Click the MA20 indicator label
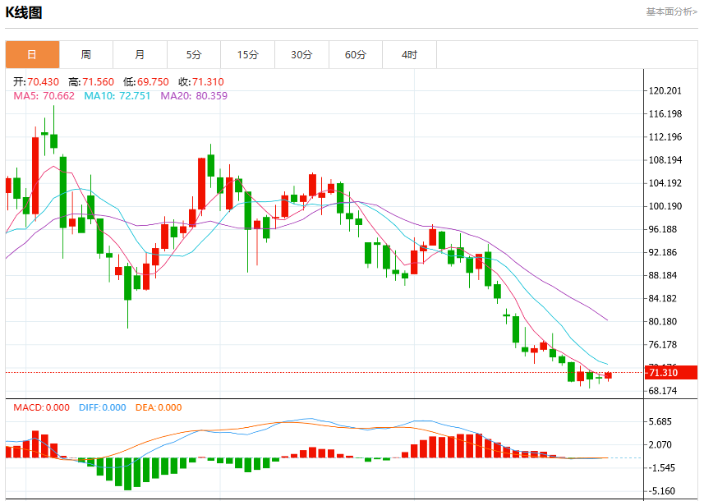Screen dimensions: 704x501 [194, 95]
